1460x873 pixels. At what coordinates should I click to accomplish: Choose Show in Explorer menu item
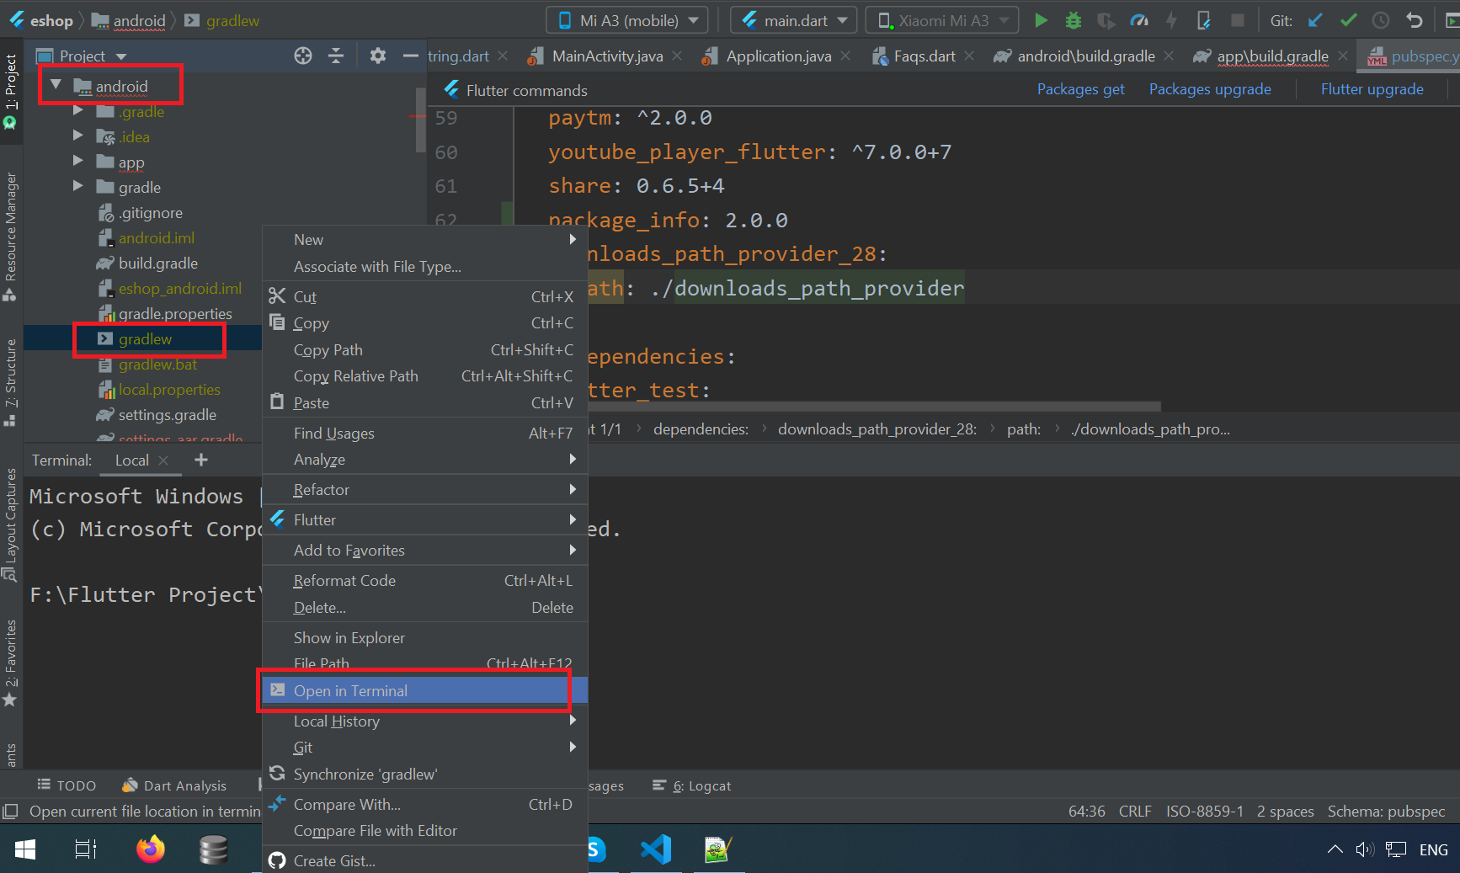coord(349,638)
